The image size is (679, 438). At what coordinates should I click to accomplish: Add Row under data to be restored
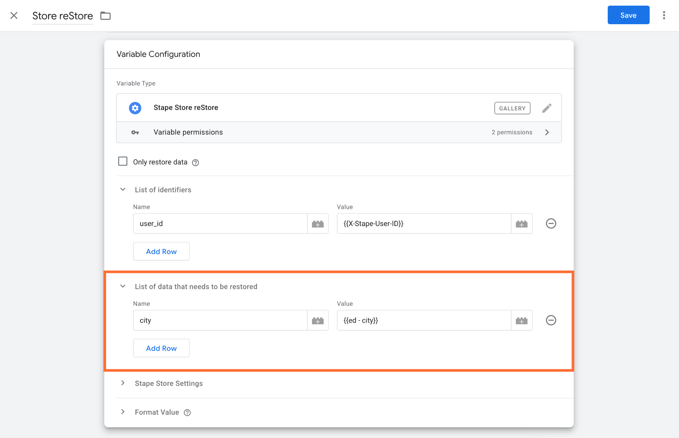[161, 348]
